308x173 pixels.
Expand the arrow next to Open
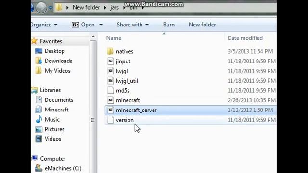tap(101, 25)
